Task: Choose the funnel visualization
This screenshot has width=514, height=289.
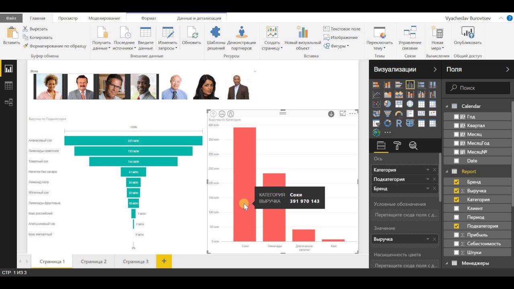Action: point(388,113)
